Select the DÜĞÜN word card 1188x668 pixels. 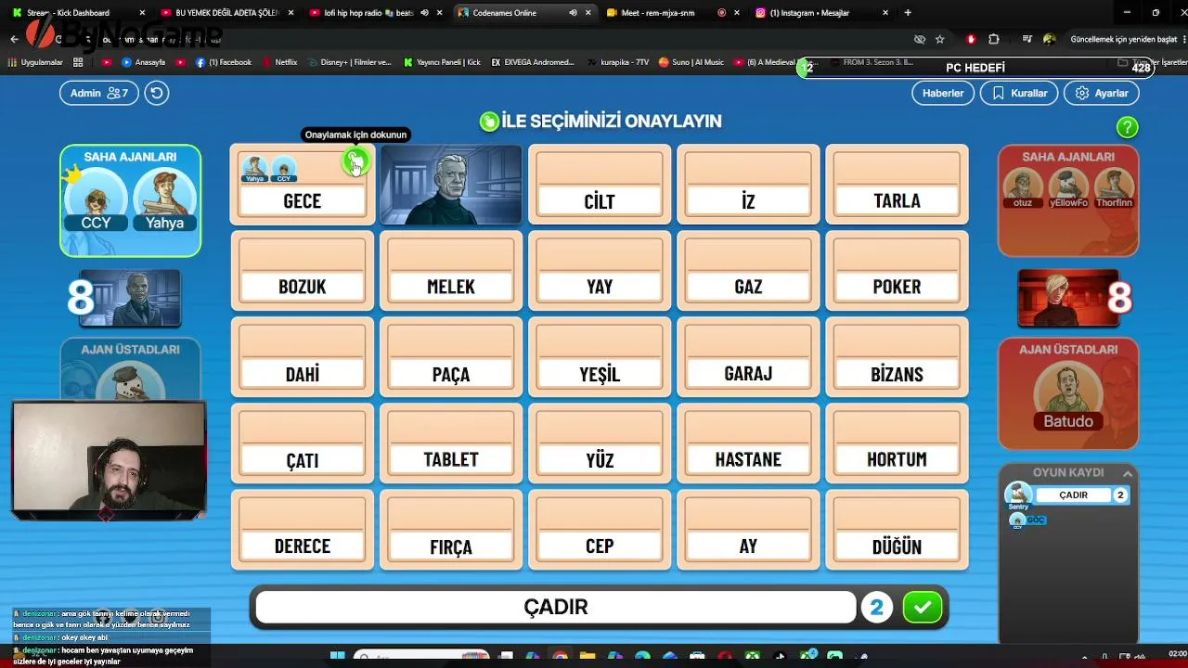[897, 530]
